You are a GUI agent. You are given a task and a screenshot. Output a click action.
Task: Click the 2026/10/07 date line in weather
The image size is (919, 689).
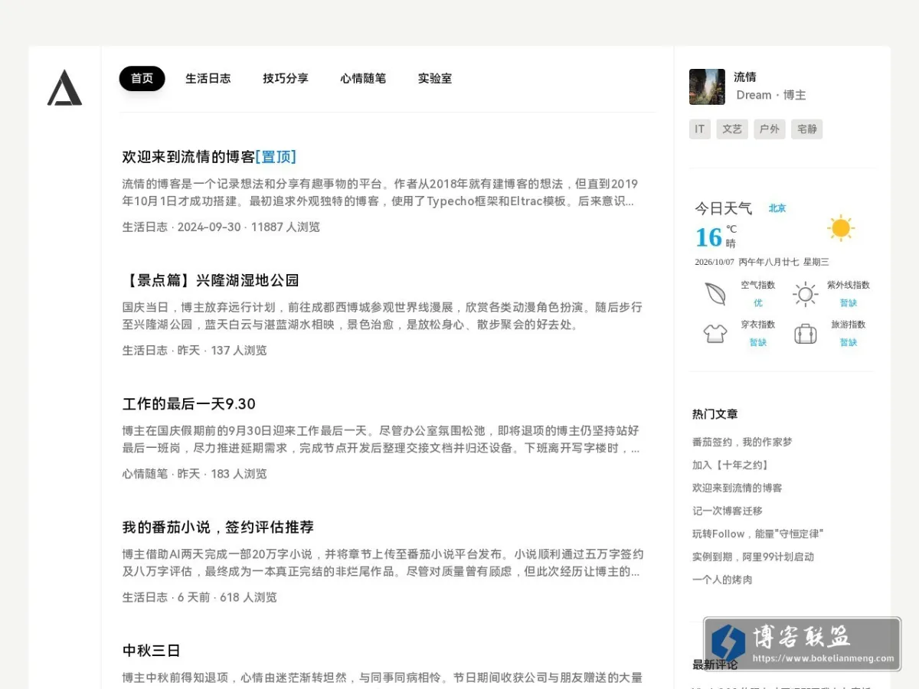761,262
